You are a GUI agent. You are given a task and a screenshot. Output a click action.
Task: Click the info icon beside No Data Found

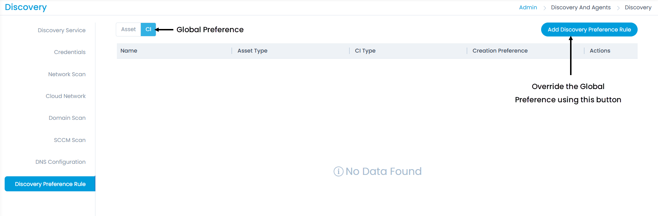tap(338, 172)
